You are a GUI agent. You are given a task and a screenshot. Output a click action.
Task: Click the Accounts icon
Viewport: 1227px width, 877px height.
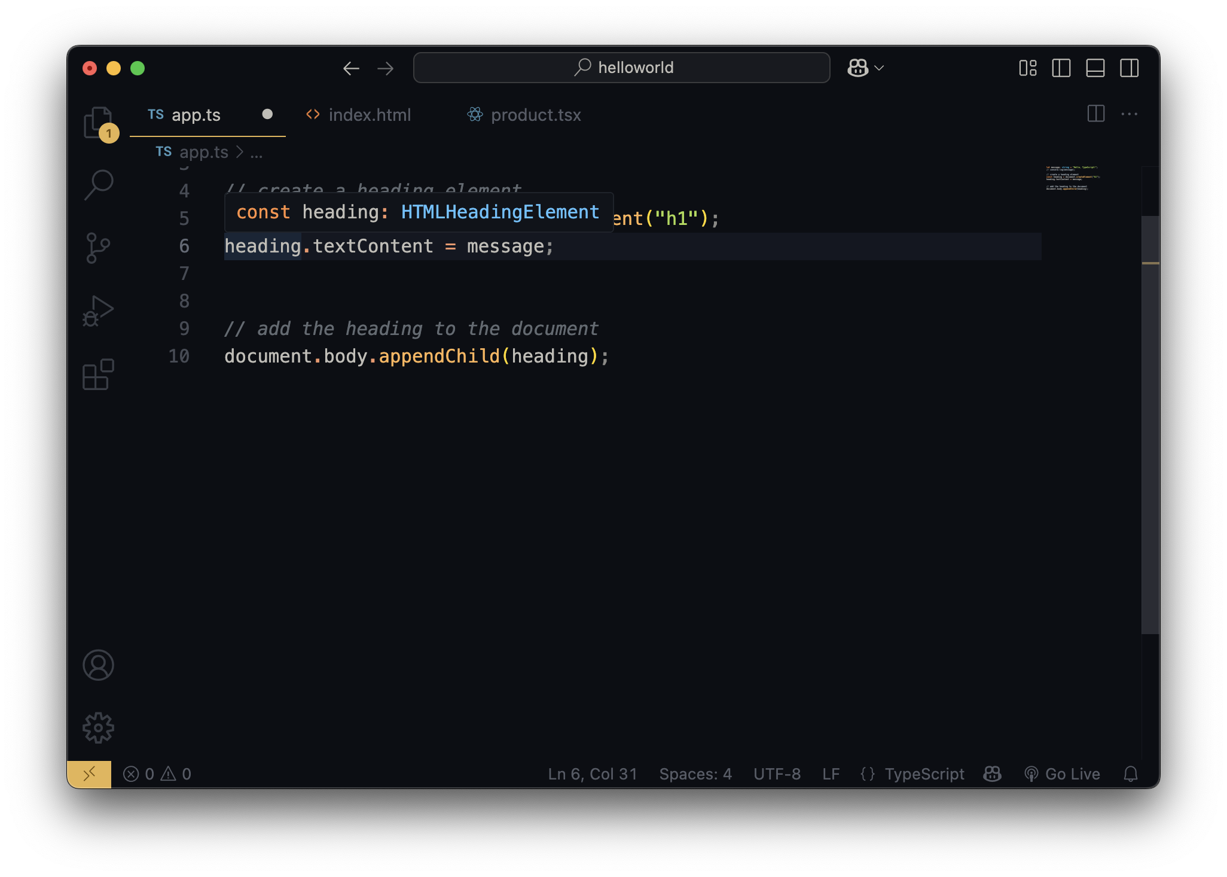click(x=98, y=665)
